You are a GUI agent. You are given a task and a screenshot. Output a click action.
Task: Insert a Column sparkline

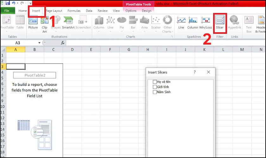193,22
